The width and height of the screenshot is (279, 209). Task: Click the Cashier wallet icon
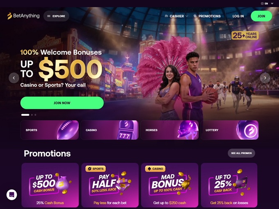(166, 16)
